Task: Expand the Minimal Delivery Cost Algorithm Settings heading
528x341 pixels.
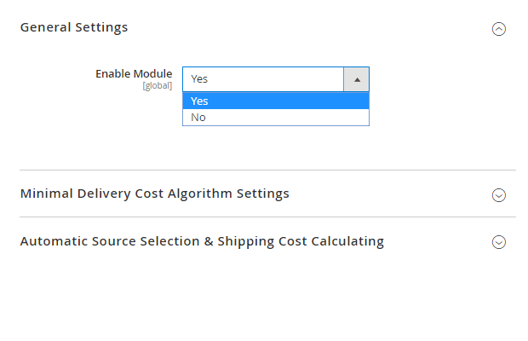Action: pyautogui.click(x=154, y=194)
